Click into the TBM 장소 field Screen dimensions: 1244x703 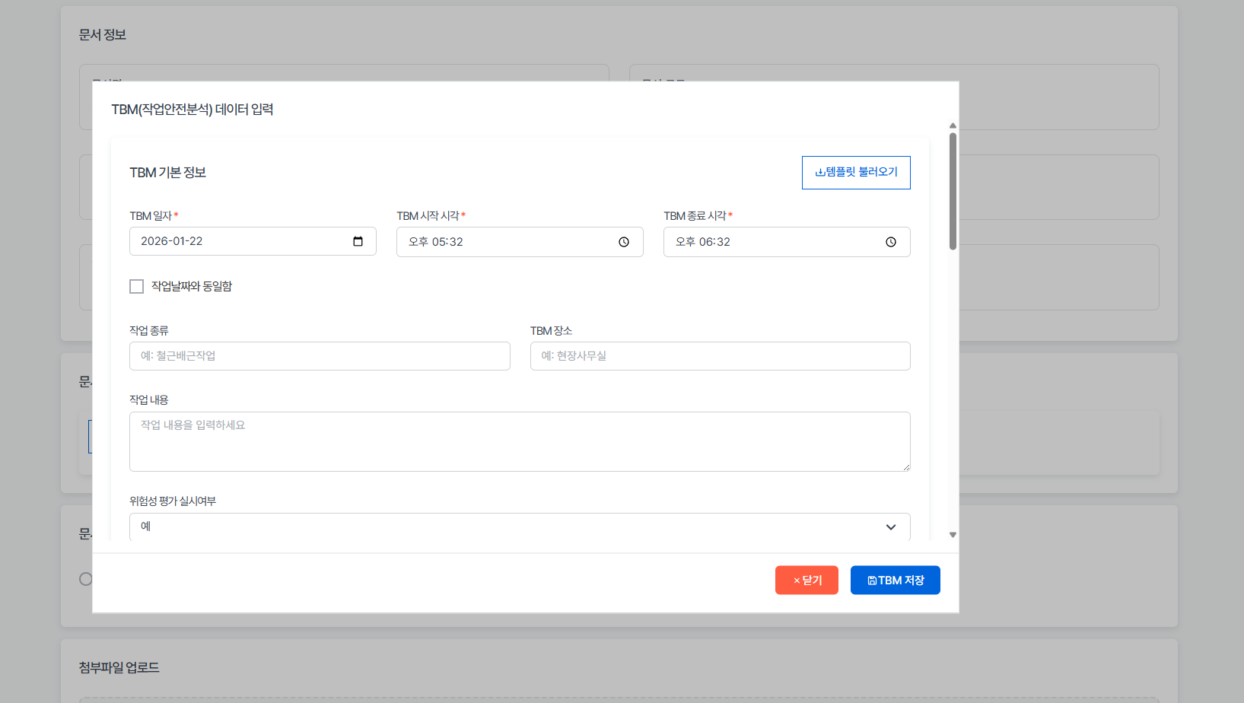pos(720,356)
